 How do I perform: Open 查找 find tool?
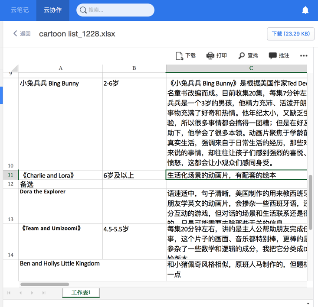click(248, 55)
